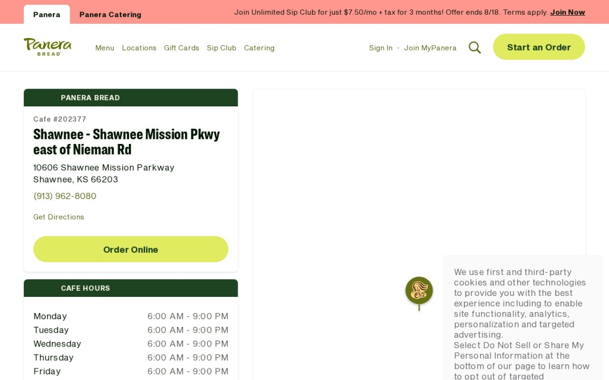Click the Friday hours row
The width and height of the screenshot is (609, 380).
(131, 371)
